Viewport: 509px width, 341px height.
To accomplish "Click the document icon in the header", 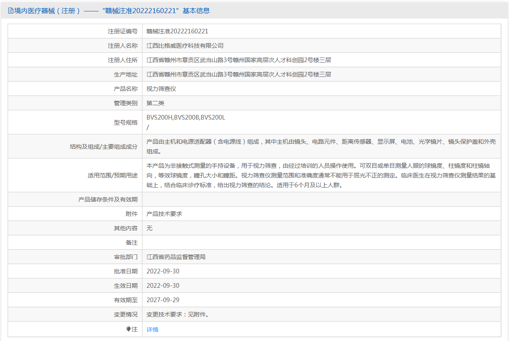I will (x=11, y=11).
